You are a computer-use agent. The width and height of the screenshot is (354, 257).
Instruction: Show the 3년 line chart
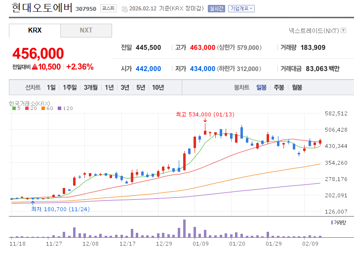(125, 87)
